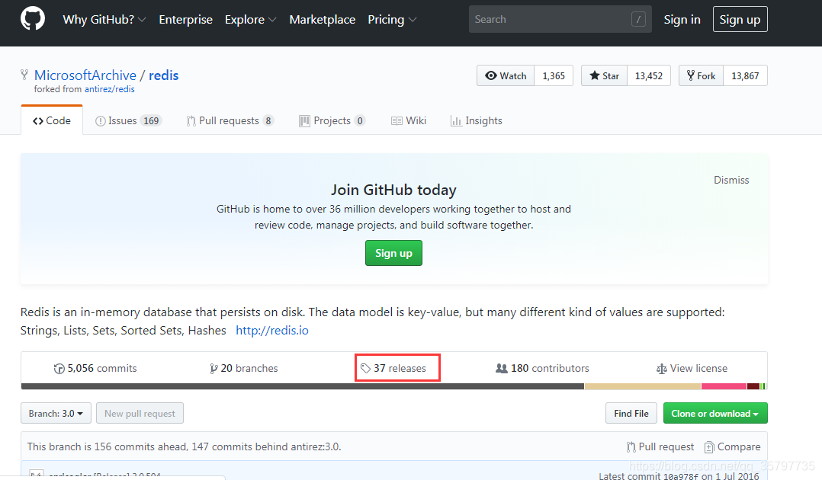Viewport: 822px width, 480px height.
Task: Click the slash shortcut icon in search
Action: (x=638, y=19)
